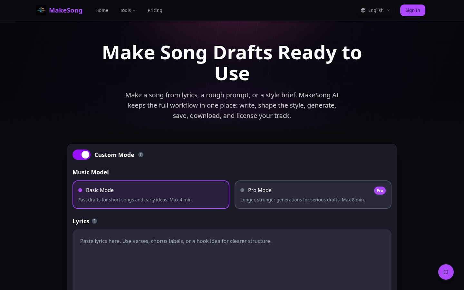The width and height of the screenshot is (464, 290).
Task: Open the Pricing page
Action: [x=155, y=10]
